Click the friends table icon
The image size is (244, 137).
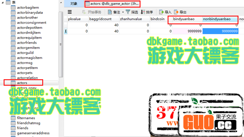(13, 128)
